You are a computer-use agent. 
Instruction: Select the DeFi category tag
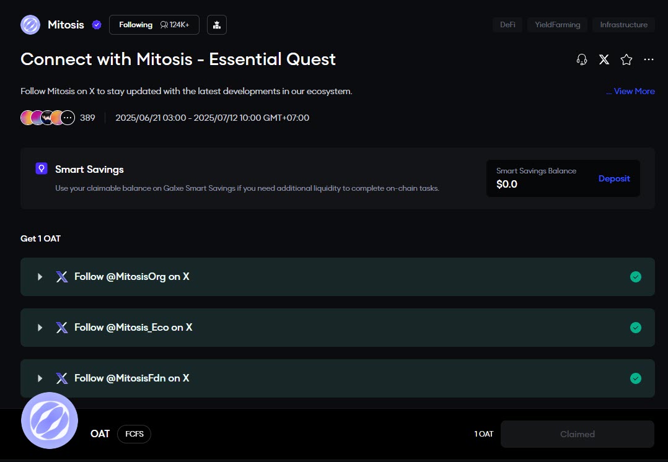pos(508,25)
